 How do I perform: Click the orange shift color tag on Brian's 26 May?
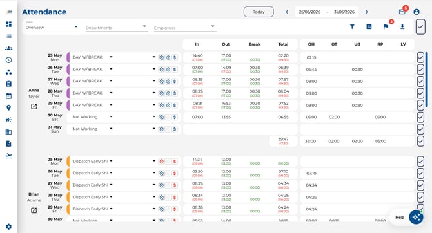68,173
